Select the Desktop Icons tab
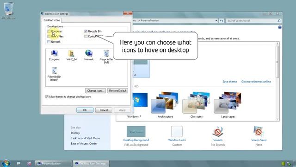 [51, 20]
